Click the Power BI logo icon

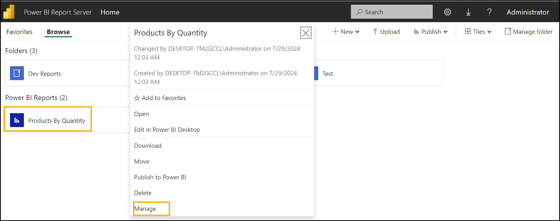(x=9, y=12)
